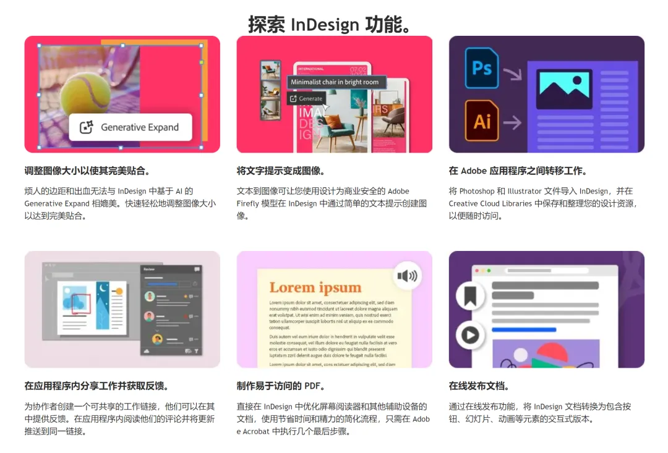Viewport: 668px width, 453px height.
Task: Click the Generate button in image card
Action: pos(306,98)
